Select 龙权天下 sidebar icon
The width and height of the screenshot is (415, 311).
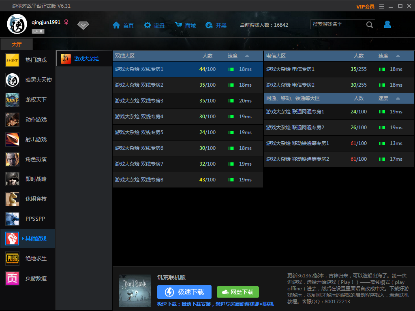pyautogui.click(x=13, y=100)
